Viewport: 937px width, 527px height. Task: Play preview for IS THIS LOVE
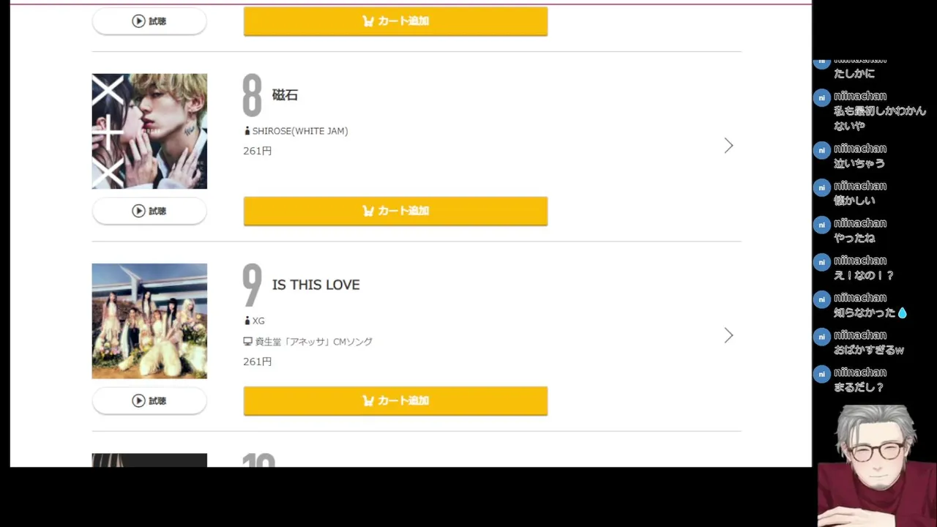[x=149, y=400]
